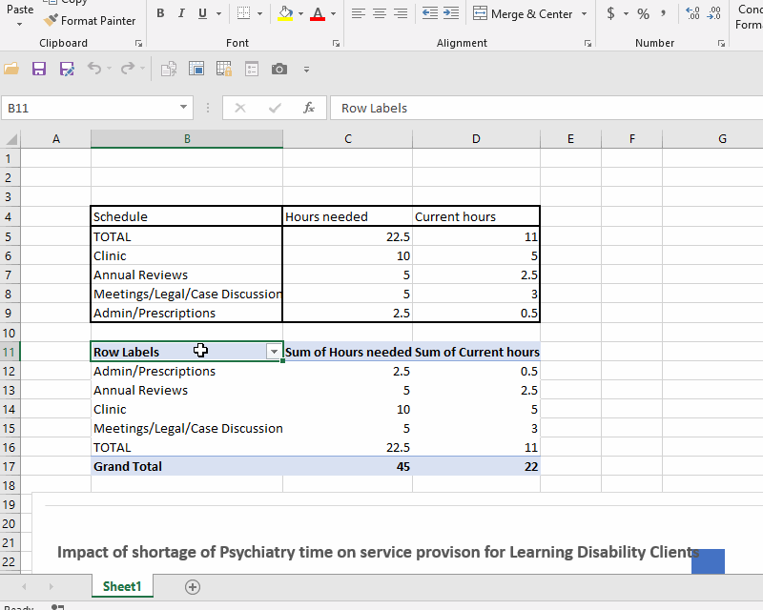
Task: Apply Comma Style format
Action: [x=663, y=13]
